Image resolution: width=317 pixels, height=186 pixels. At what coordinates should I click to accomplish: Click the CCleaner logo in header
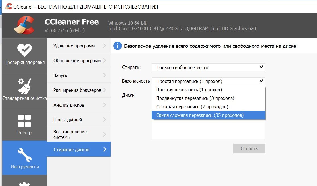(x=24, y=25)
